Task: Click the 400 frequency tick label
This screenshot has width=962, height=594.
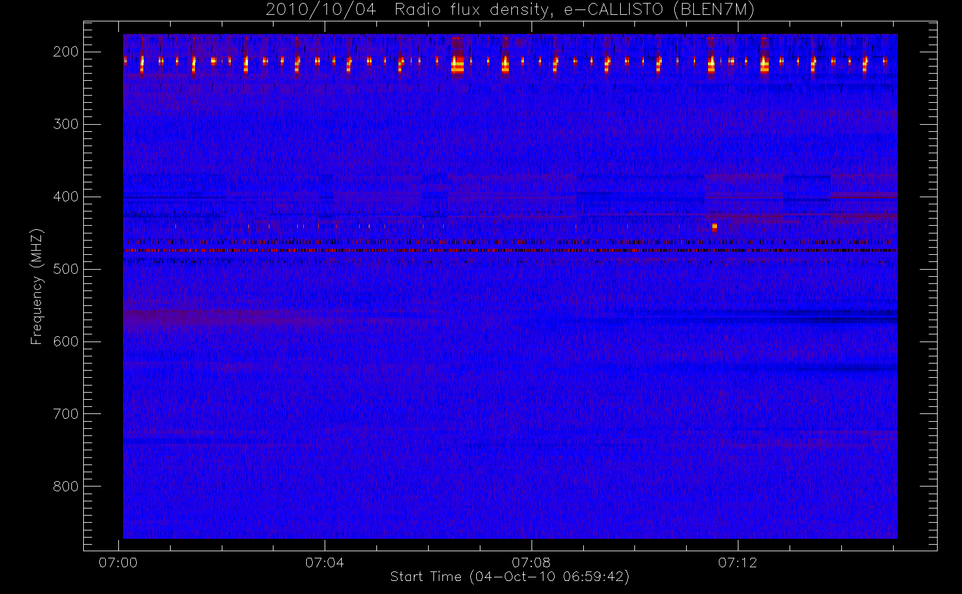Action: pos(66,197)
